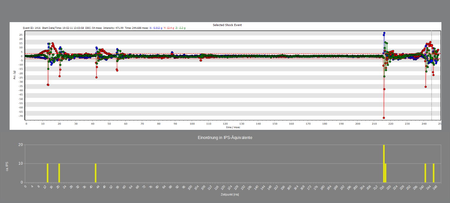
Task: Select the tall yellow IPS bar at 216 ms
Action: 384,162
